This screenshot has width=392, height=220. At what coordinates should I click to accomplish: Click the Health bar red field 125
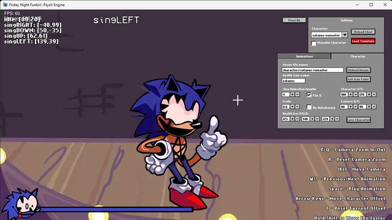pos(285,119)
